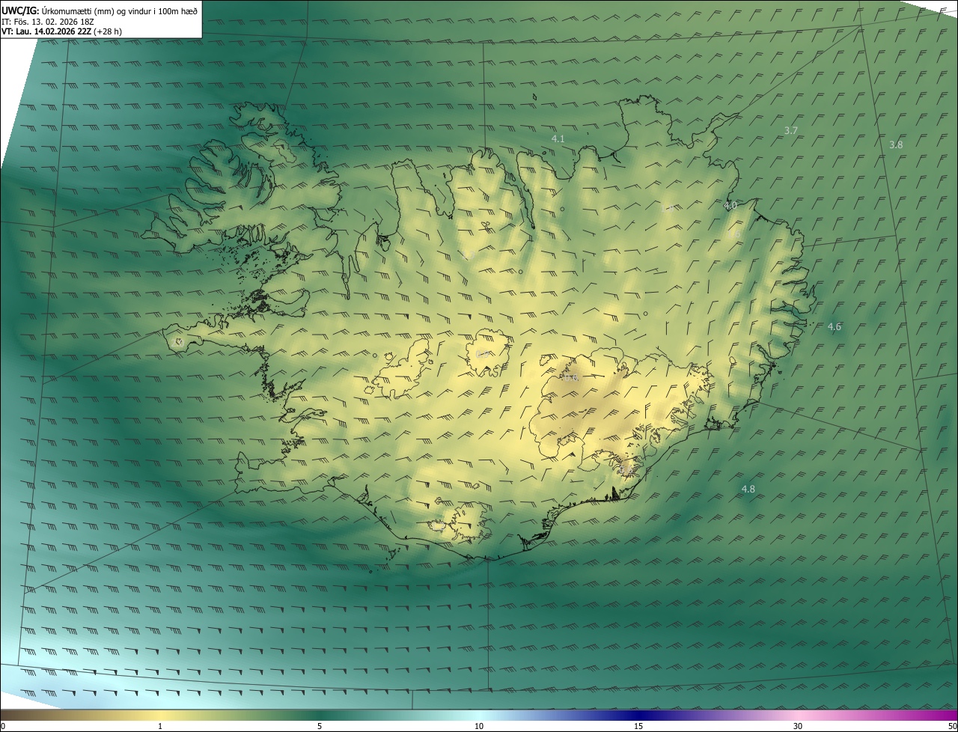Click the initial time line 'IT: Fös. 13. 02. 2026 18Z'

(x=48, y=22)
